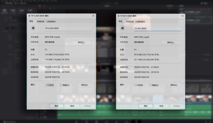Open the 详细信息 tab in AV1 properties

coord(130,22)
